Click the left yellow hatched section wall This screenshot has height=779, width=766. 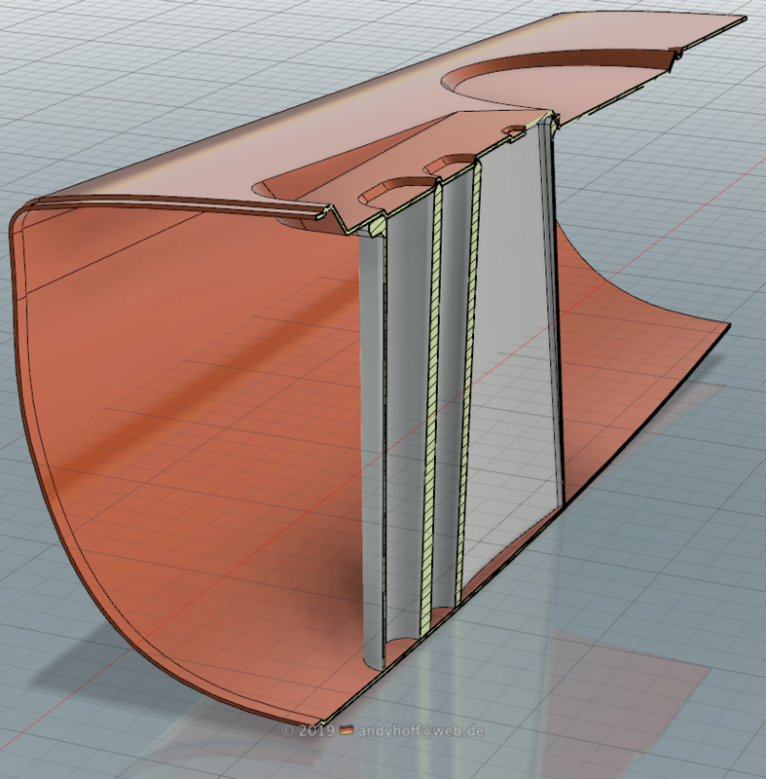(430, 409)
